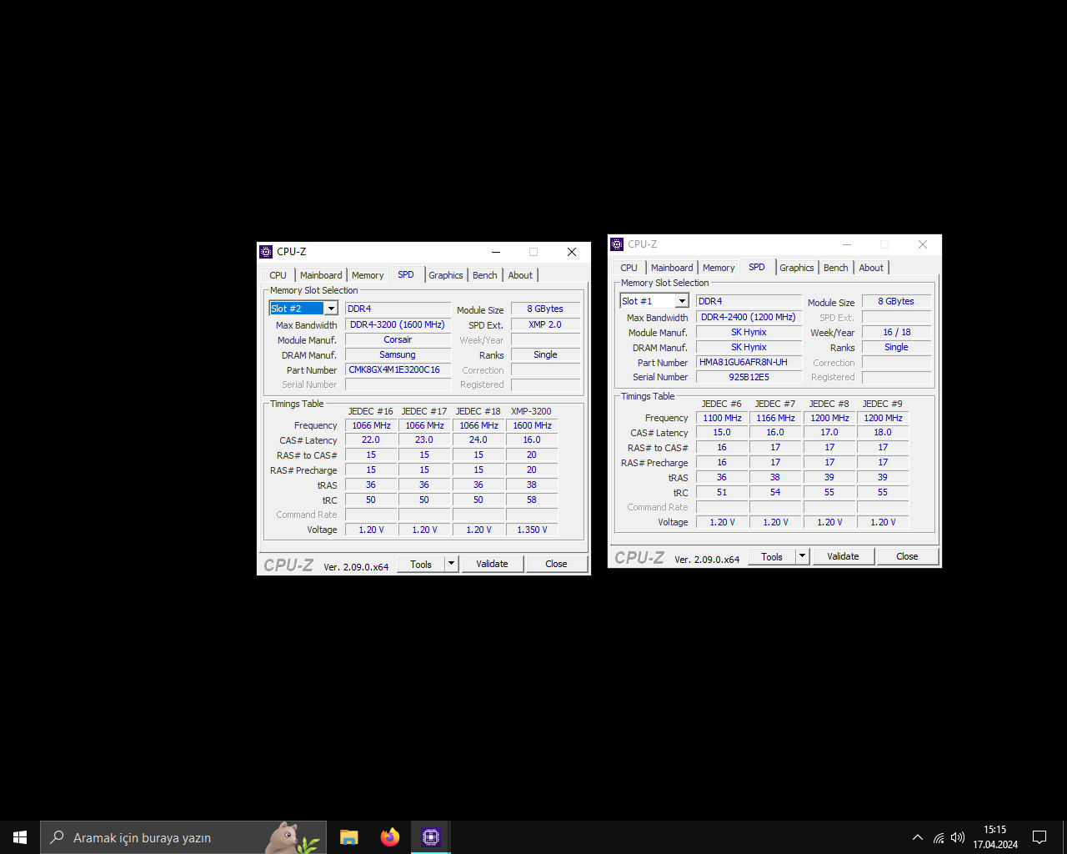Select the Memory tab in the Slot #1 window
The image size is (1067, 854).
(x=719, y=268)
